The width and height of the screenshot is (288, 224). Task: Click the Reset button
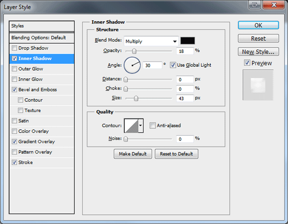(258, 38)
